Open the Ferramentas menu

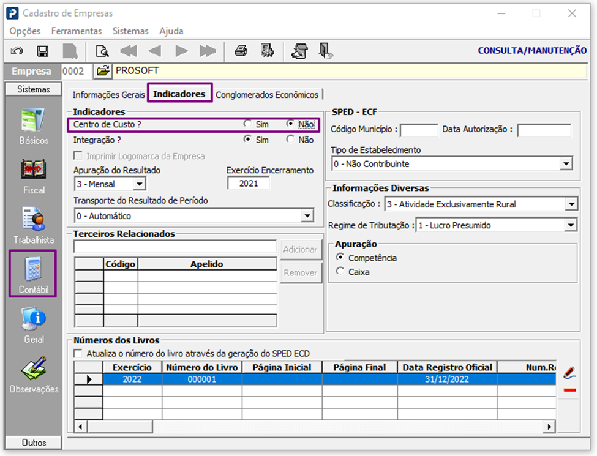[76, 31]
